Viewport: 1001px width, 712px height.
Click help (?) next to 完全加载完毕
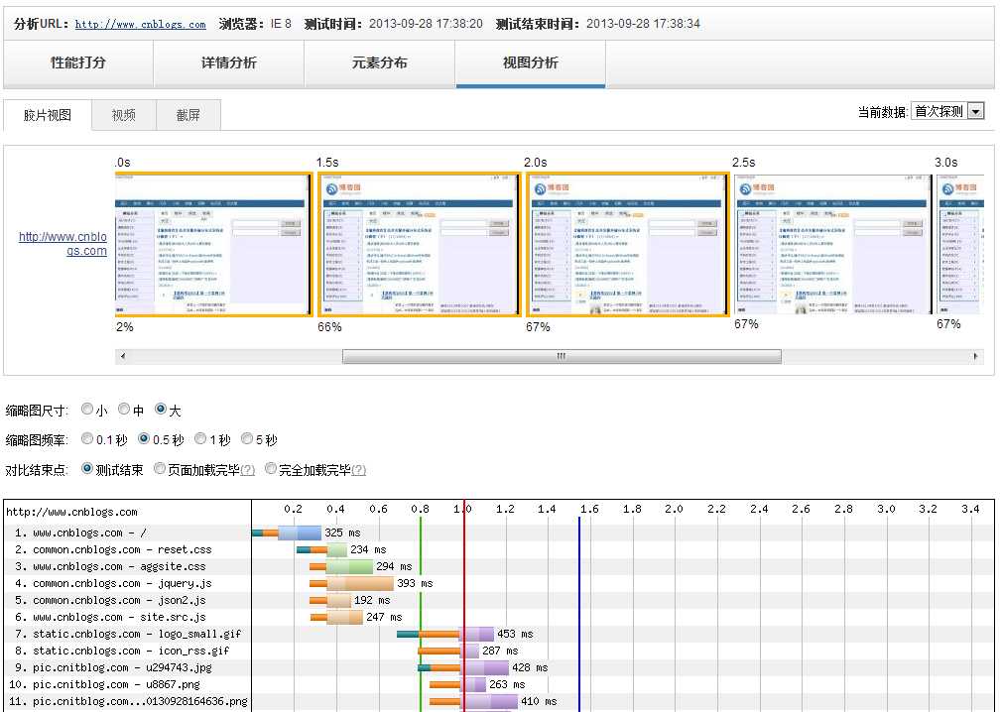coord(359,471)
